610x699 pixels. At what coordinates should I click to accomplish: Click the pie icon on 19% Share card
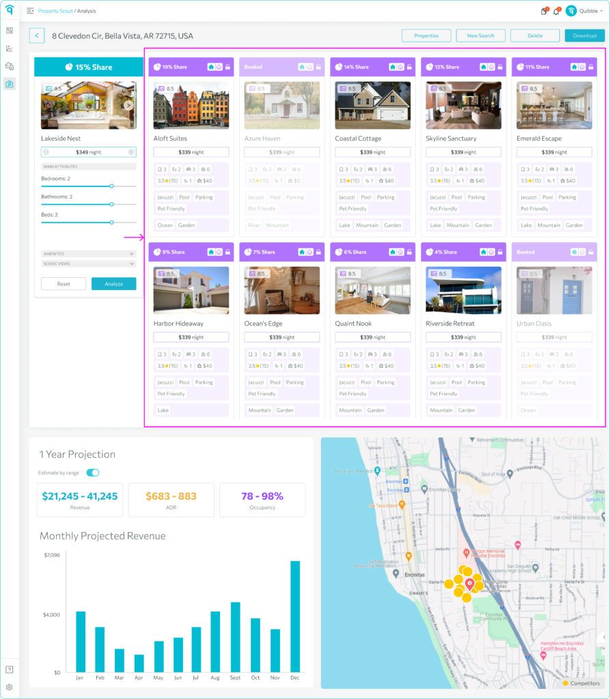pos(157,67)
